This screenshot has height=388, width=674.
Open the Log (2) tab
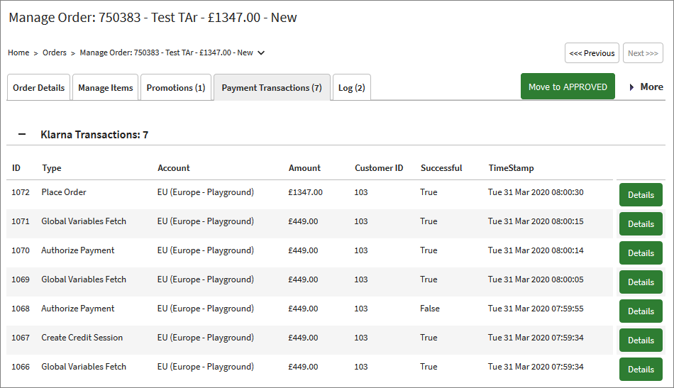coord(351,88)
